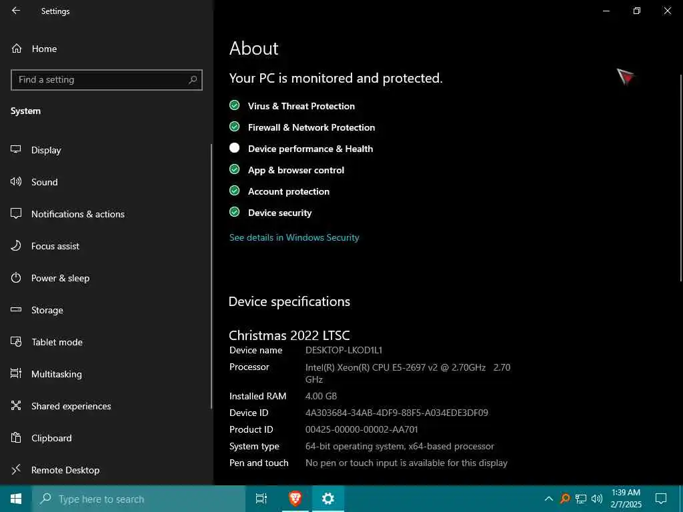Viewport: 683px width, 512px height.
Task: Click the Device performance & Health label
Action: (x=311, y=149)
